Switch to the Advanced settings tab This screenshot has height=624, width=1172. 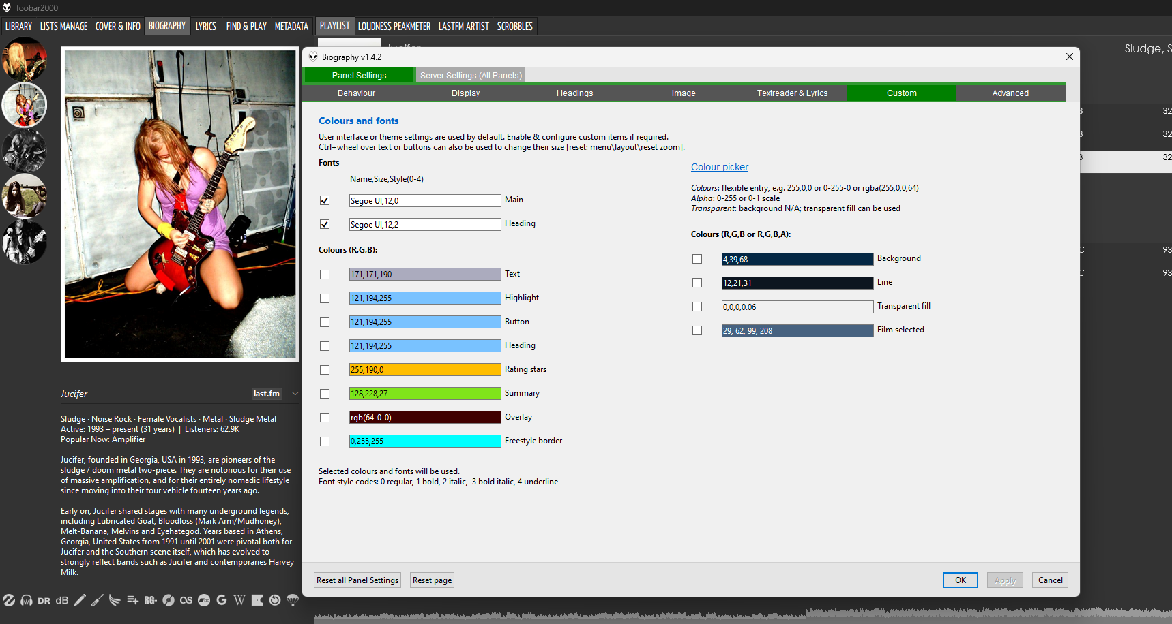[1010, 93]
